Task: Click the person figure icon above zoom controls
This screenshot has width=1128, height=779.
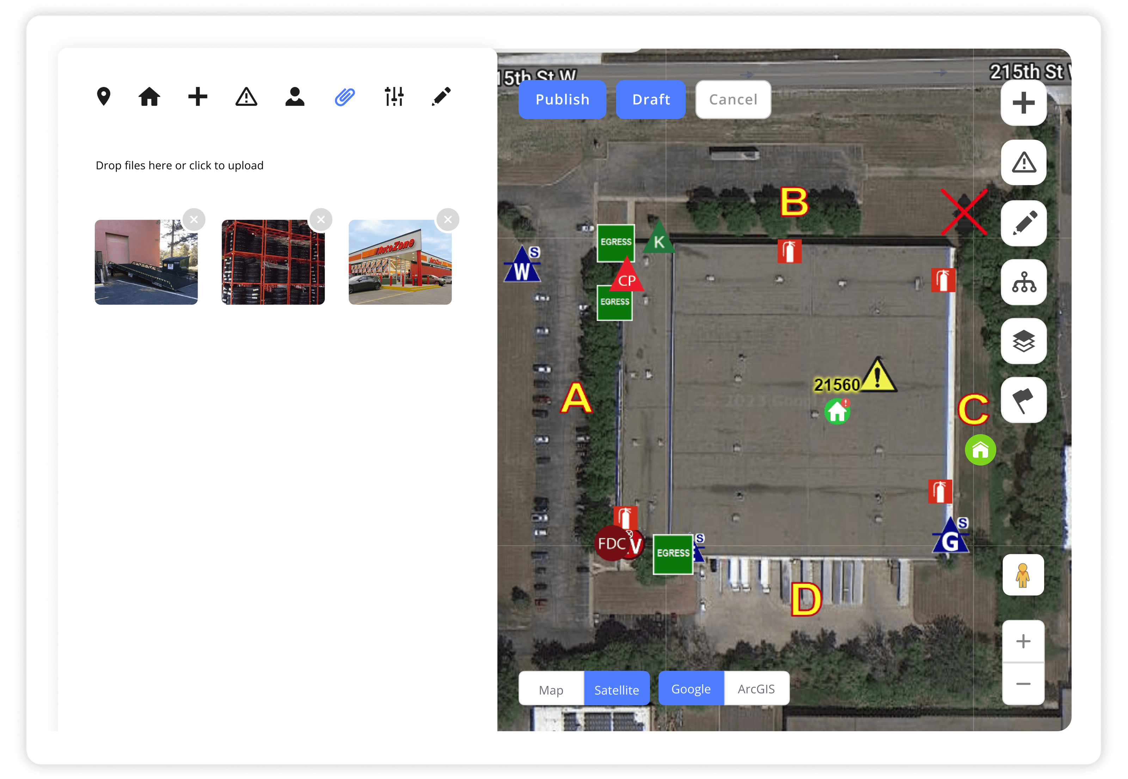Action: 1023,575
